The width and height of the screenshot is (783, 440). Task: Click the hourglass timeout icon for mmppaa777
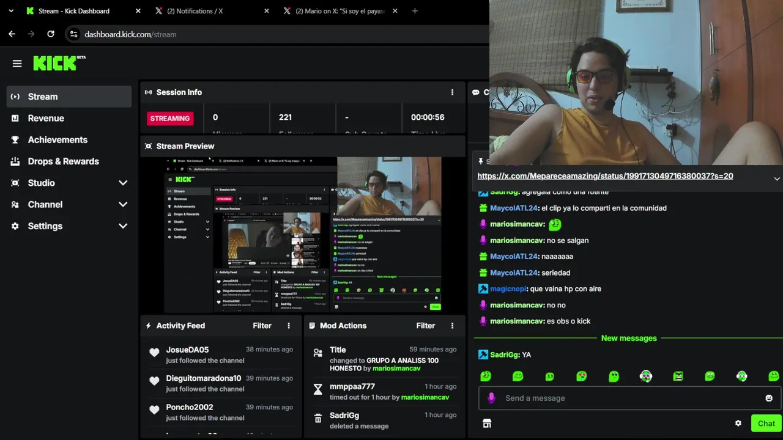pos(317,389)
